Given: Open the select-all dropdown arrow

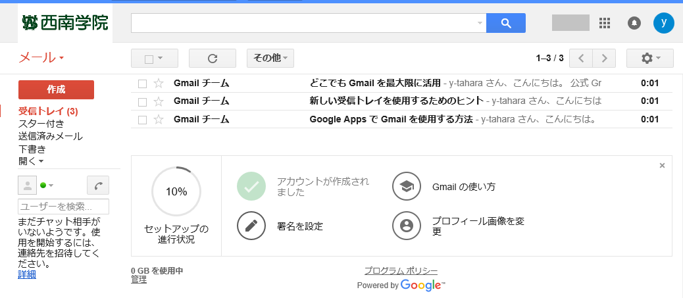Looking at the screenshot, I should tap(161, 59).
